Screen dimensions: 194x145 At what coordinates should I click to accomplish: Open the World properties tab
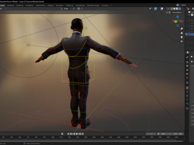coord(187,78)
